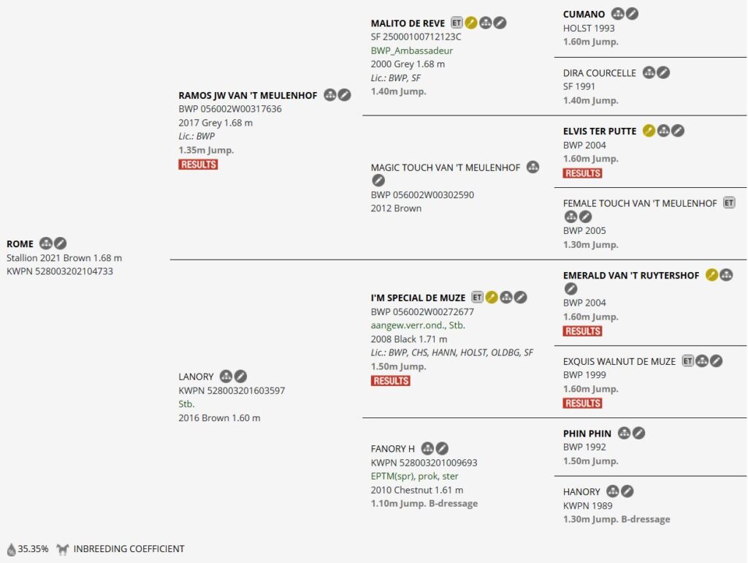Click the gold icon beside Elvis Ter Putte
This screenshot has height=563, width=748.
pyautogui.click(x=649, y=131)
